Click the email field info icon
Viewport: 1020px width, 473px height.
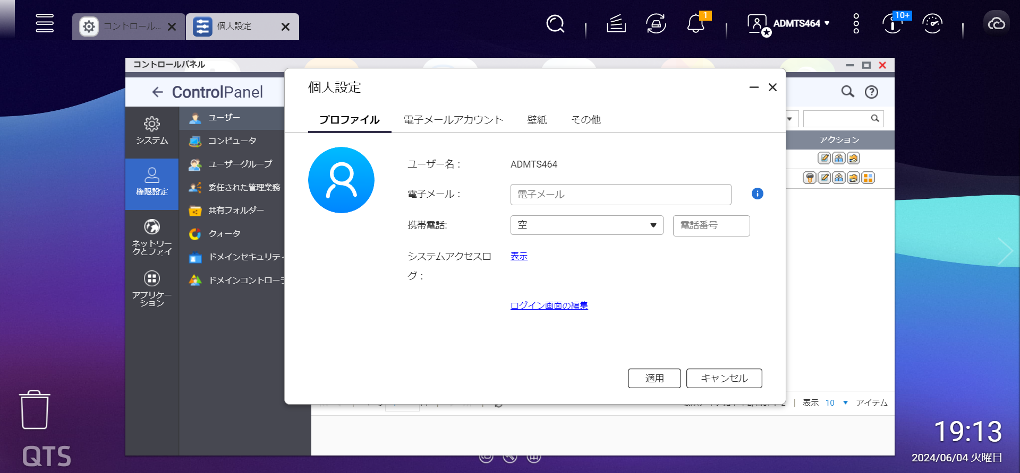[758, 194]
